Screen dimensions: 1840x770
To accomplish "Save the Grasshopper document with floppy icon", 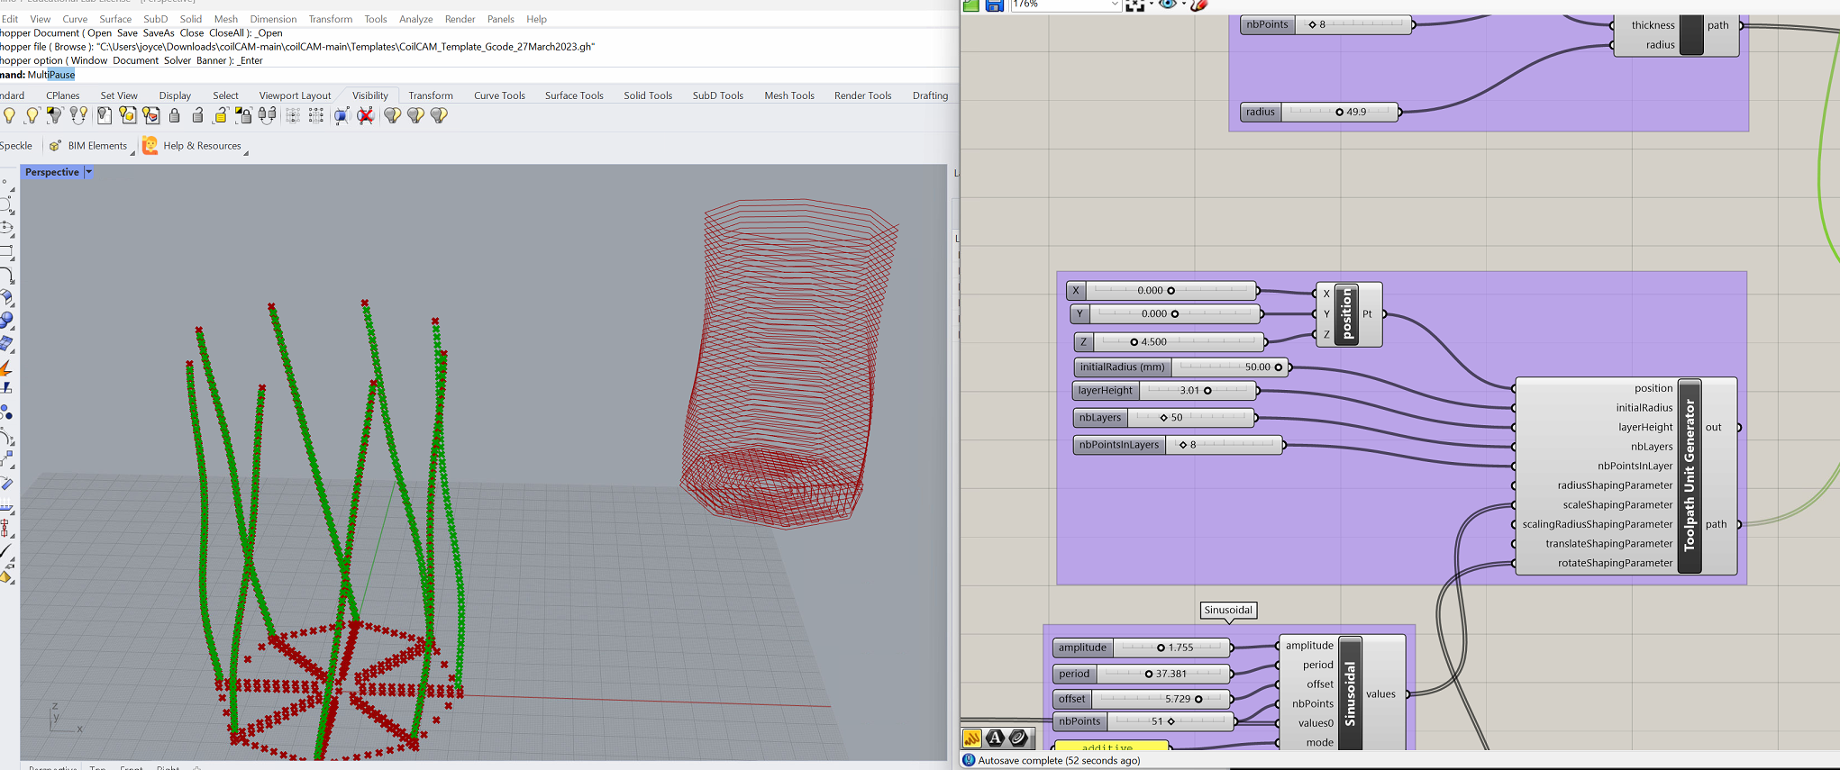I will (994, 5).
